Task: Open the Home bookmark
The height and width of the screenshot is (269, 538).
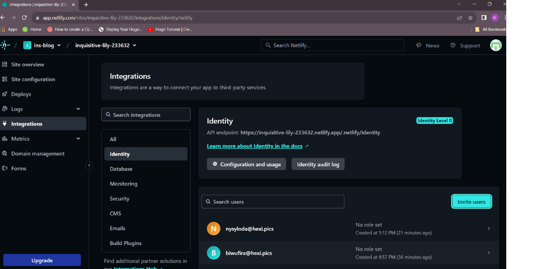Action: point(32,30)
